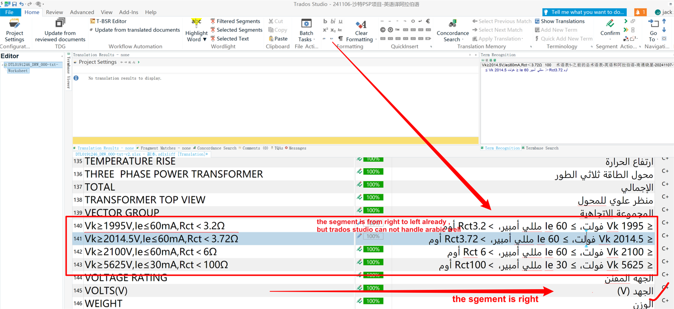Click the blue down arrow in Navigation
The width and height of the screenshot is (674, 309).
664,30
